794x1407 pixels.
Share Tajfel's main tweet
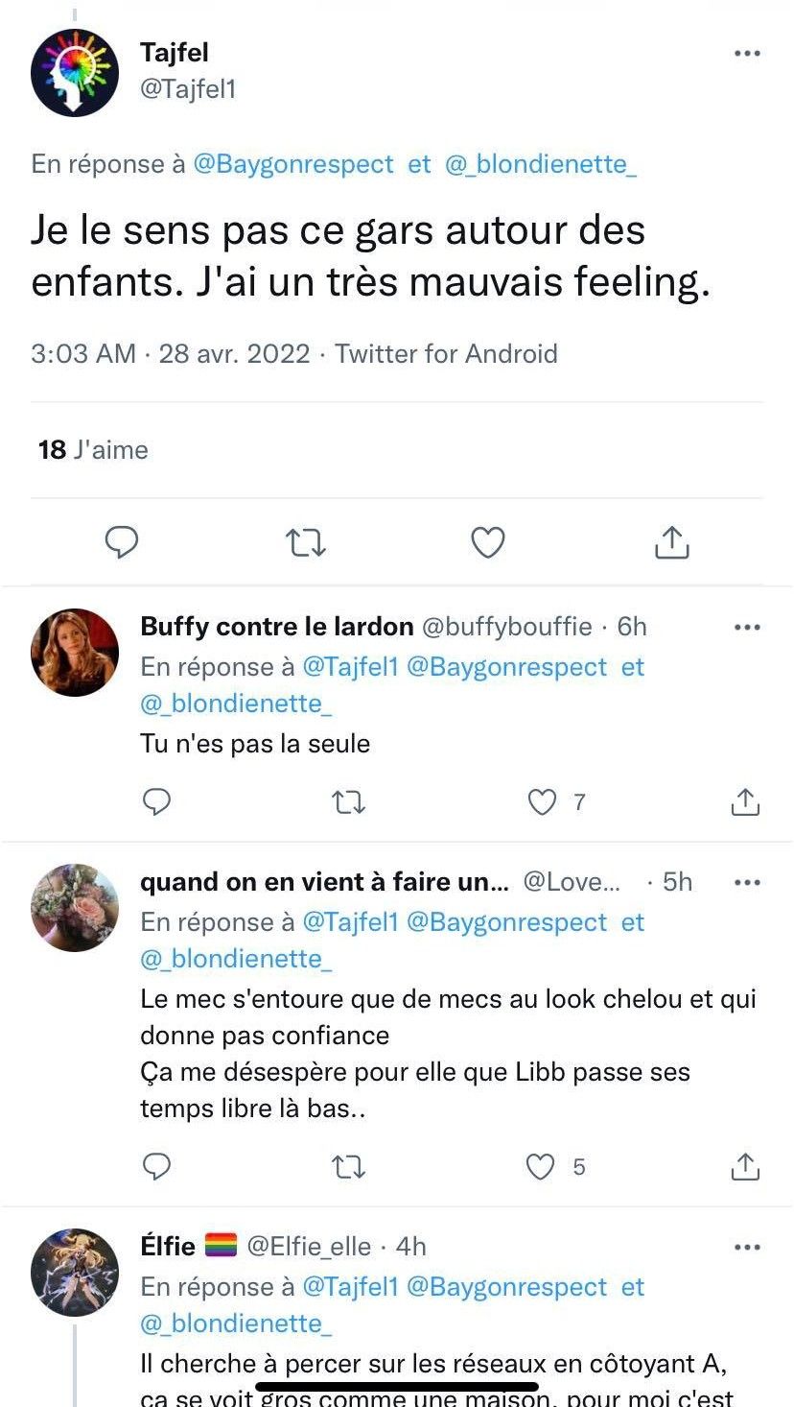671,542
